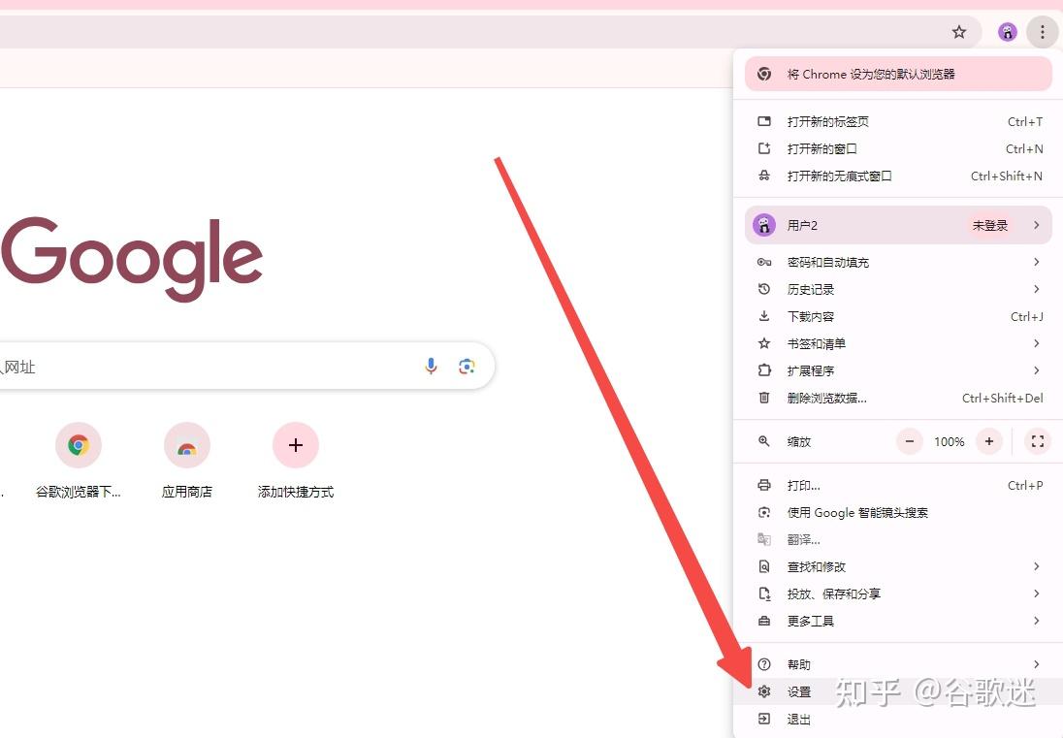This screenshot has height=738, width=1063.
Task: Increase zoom with the plus stepper
Action: tap(988, 441)
